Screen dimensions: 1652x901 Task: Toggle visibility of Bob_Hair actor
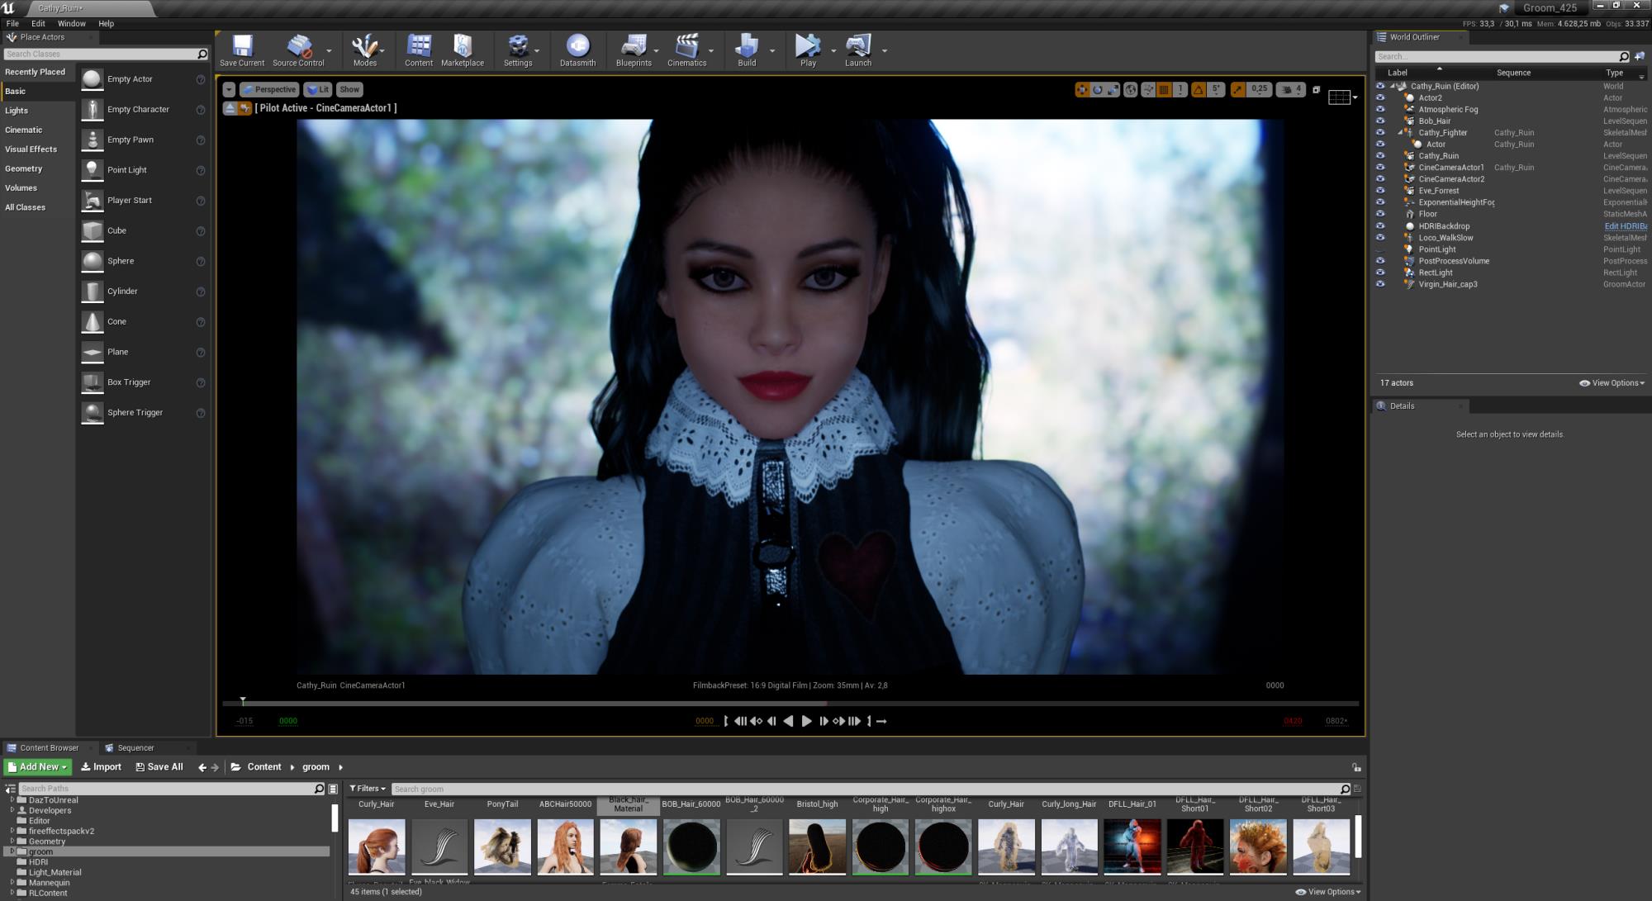coord(1379,121)
